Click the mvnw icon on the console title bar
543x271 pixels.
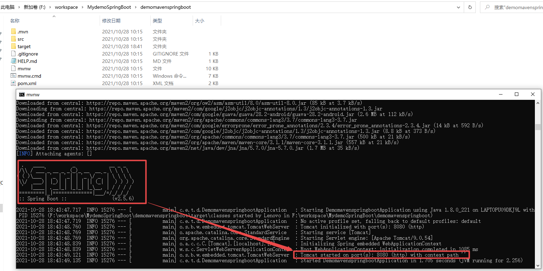(23, 94)
